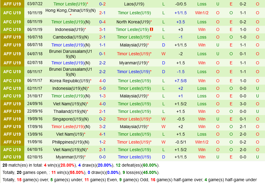Click score 1-1 on the 08/07/18 match

coord(102,45)
